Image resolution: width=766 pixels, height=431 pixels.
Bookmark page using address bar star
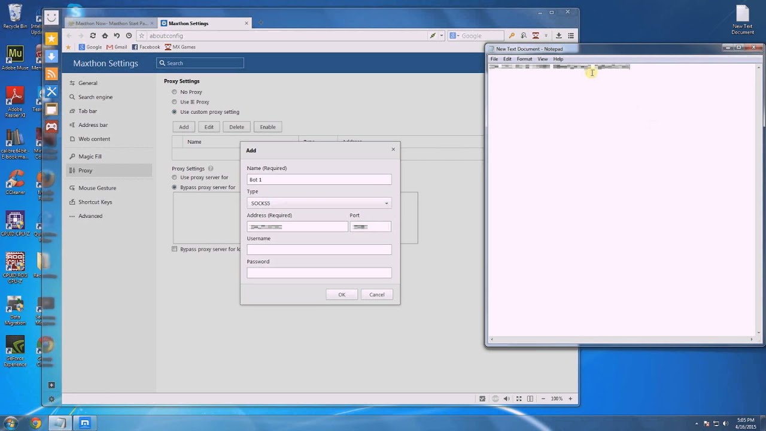point(142,35)
